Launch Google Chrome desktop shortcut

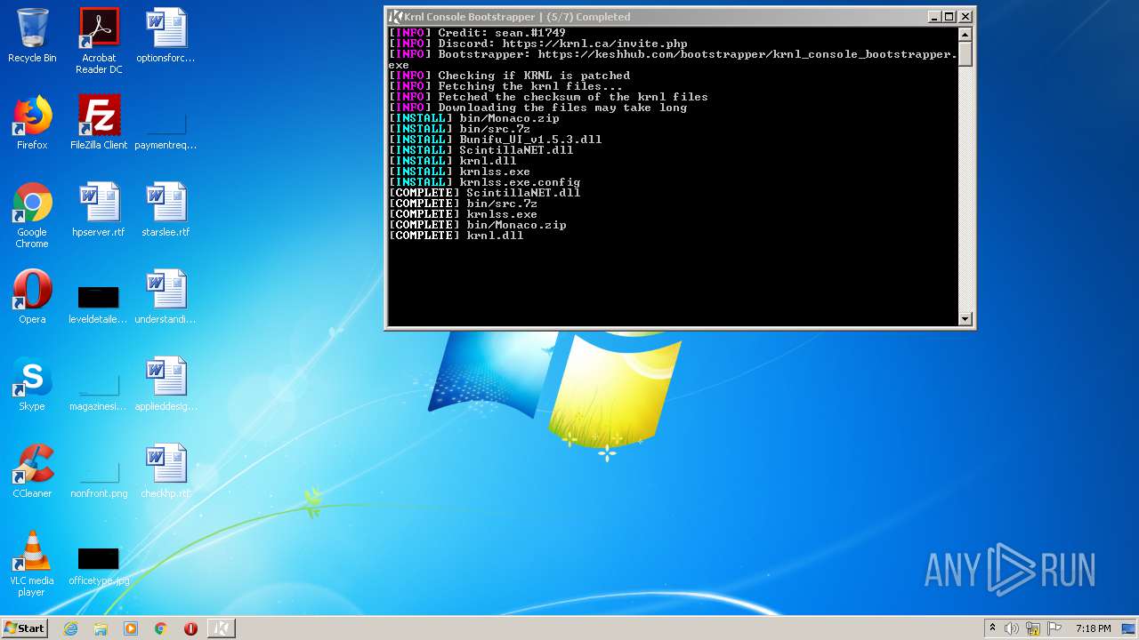pos(32,216)
